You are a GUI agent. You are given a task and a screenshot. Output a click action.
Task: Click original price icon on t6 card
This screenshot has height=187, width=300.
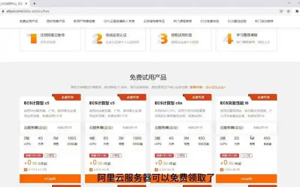click(x=222, y=170)
